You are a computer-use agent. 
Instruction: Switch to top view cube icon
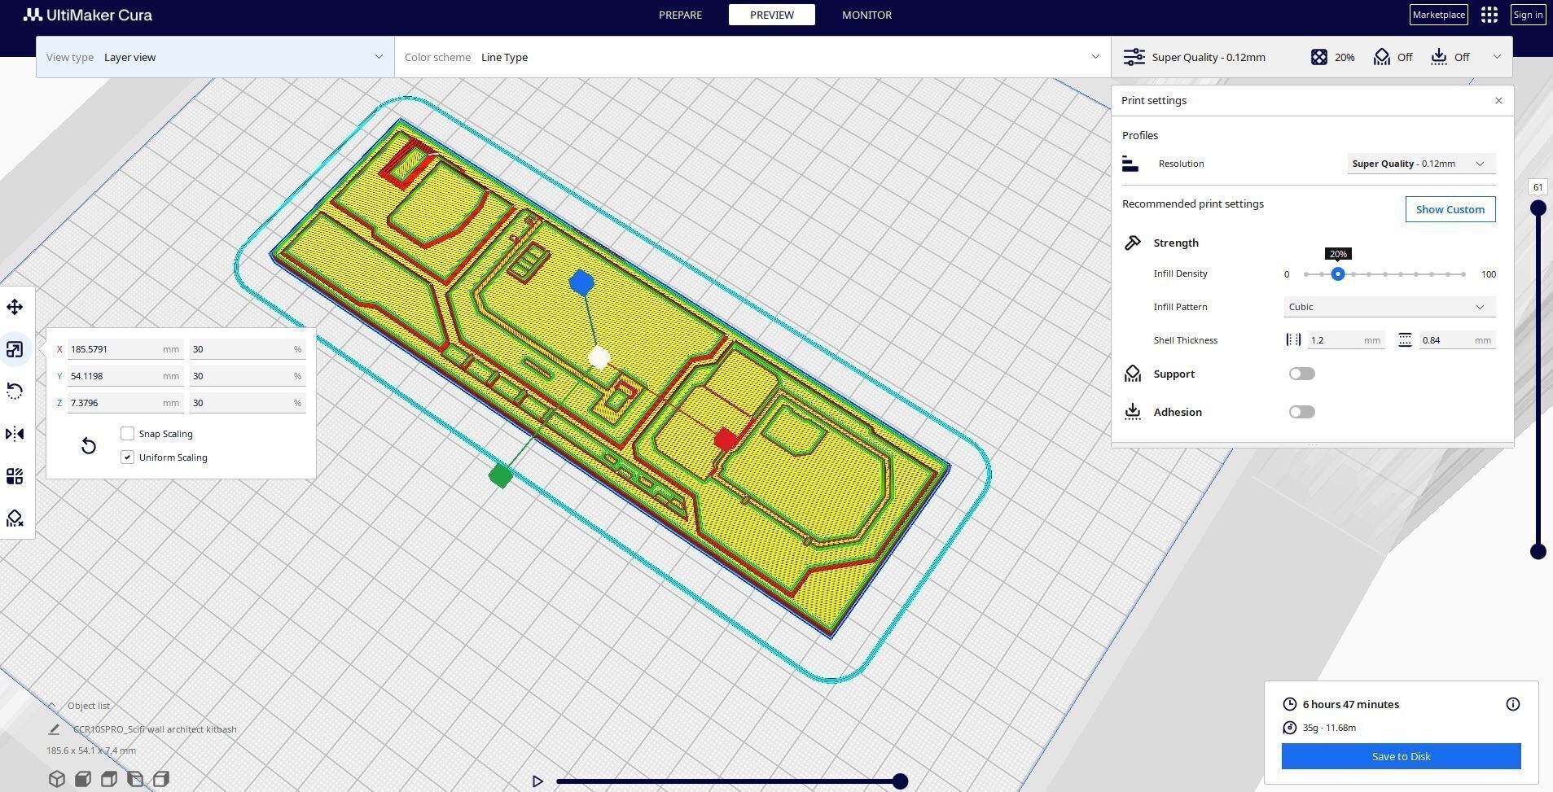pos(108,779)
